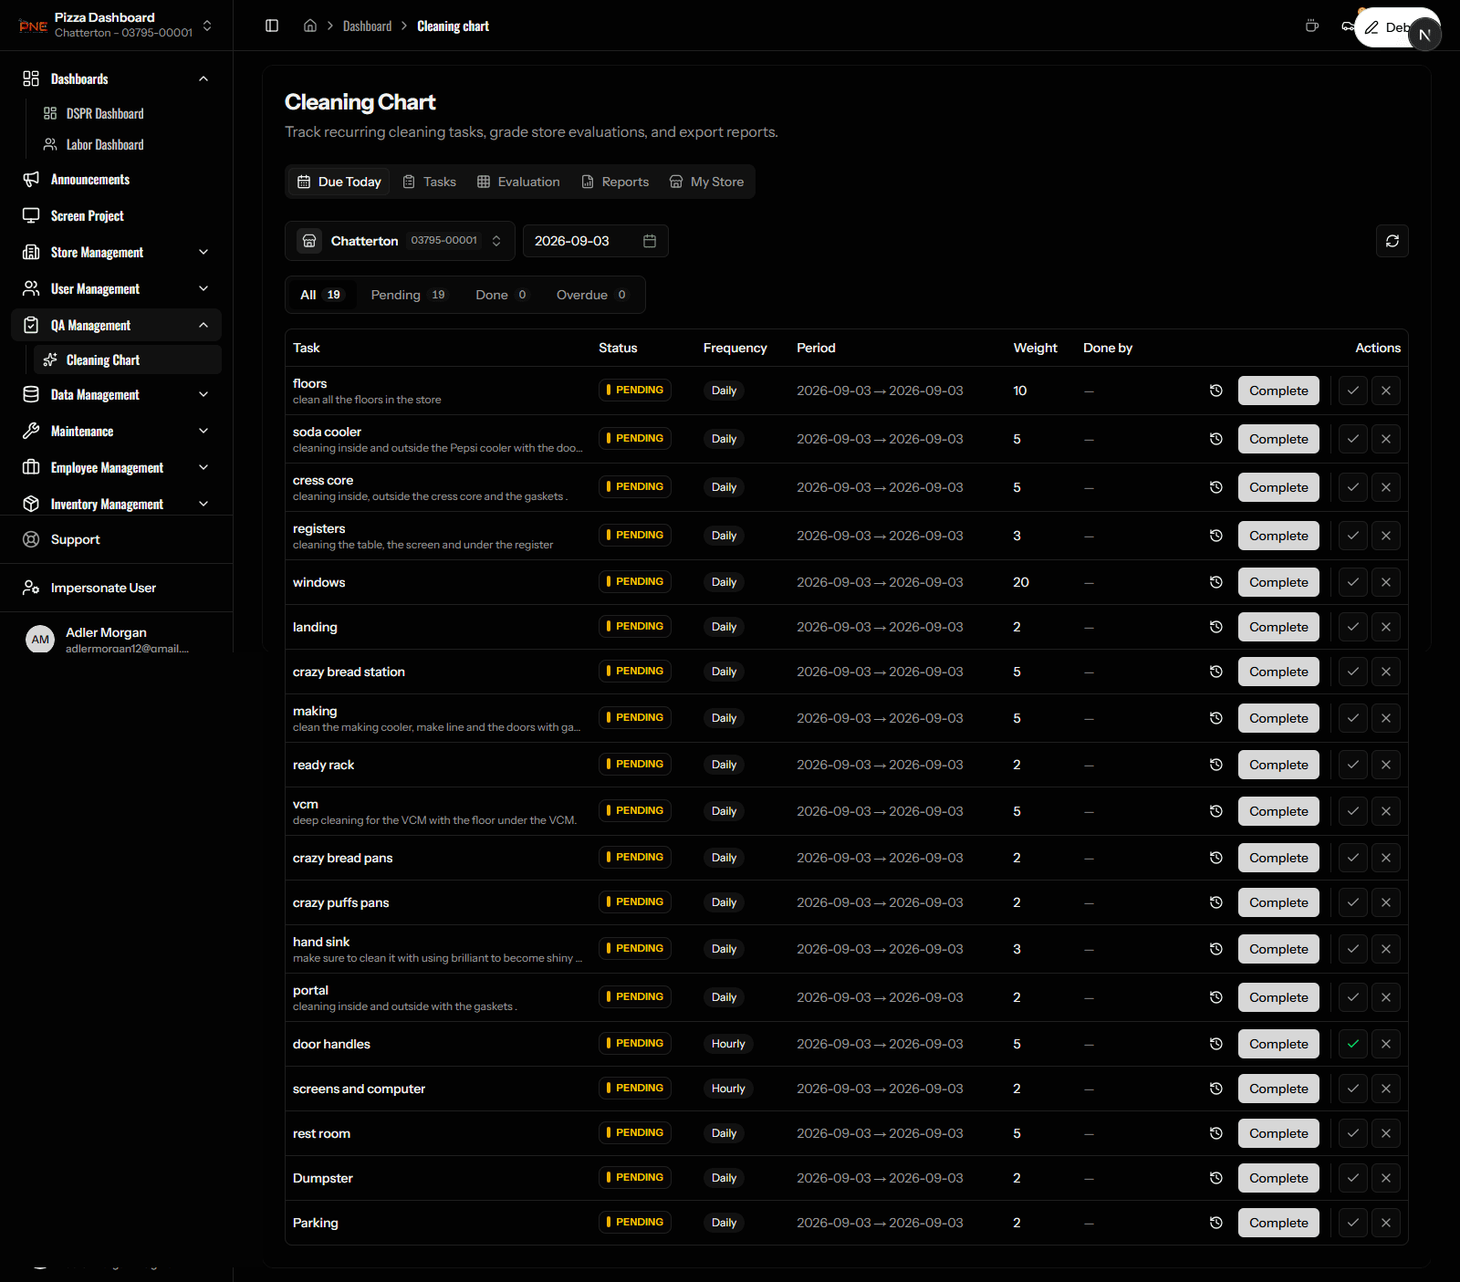The height and width of the screenshot is (1282, 1460).
Task: Open Support page in sidebar
Action: coord(116,539)
